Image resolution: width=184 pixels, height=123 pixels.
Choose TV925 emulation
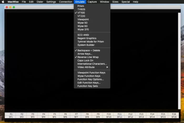(92, 10)
